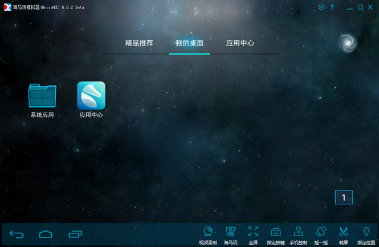Tap the Android home button
The image size is (379, 247).
pos(46,234)
